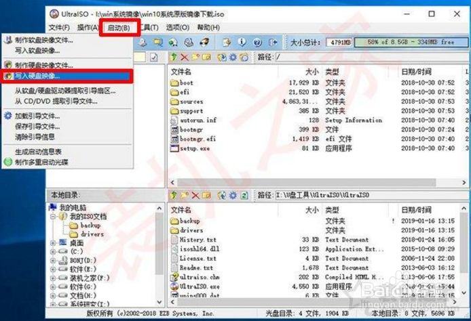Click the refresh icon in local pane toolbar
This screenshot has height=321, width=471.
244,196
